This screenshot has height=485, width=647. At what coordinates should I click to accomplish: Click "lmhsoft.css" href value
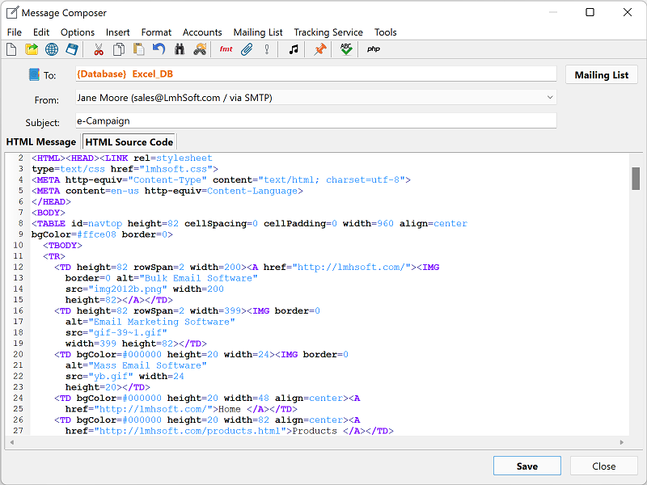coord(175,169)
